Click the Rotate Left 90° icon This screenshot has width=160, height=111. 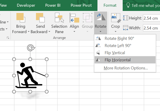pyautogui.click(x=98, y=45)
